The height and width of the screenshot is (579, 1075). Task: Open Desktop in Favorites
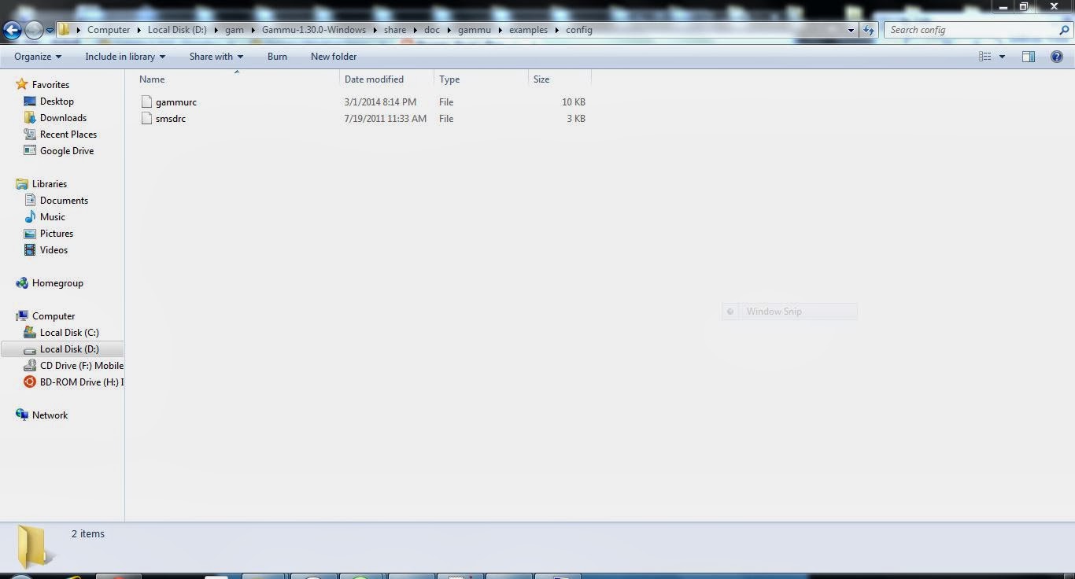(x=57, y=101)
